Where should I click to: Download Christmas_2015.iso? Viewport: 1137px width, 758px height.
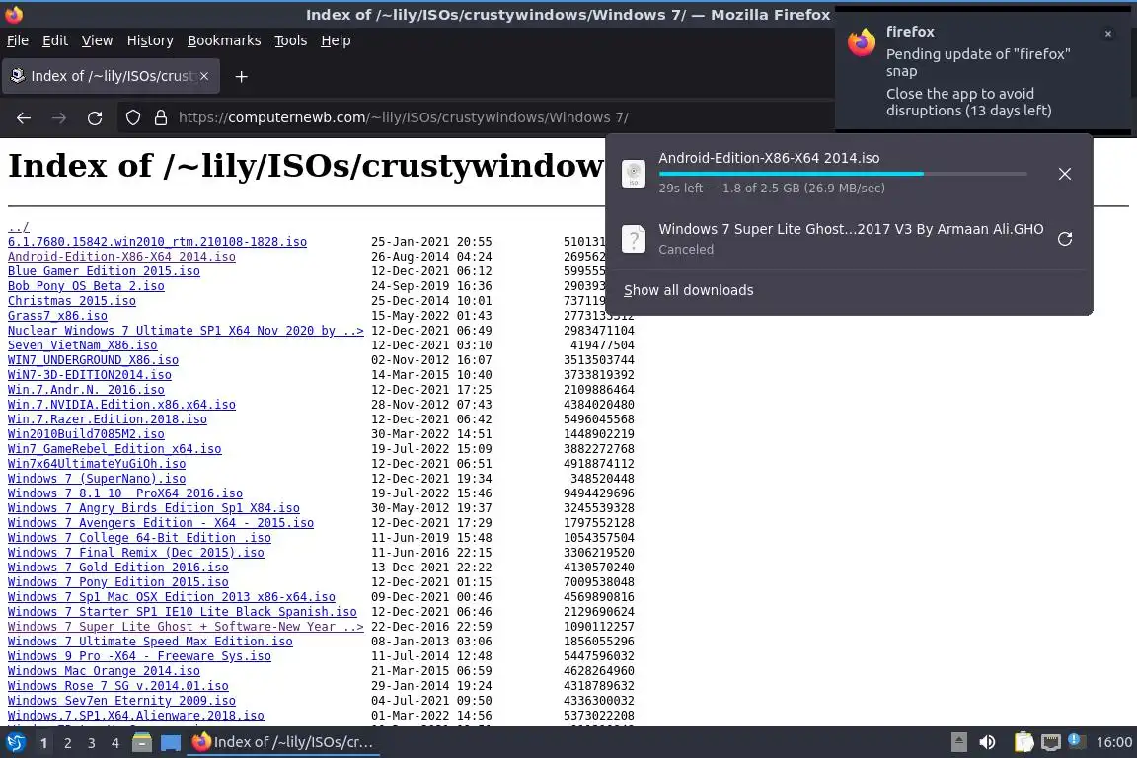coord(71,300)
